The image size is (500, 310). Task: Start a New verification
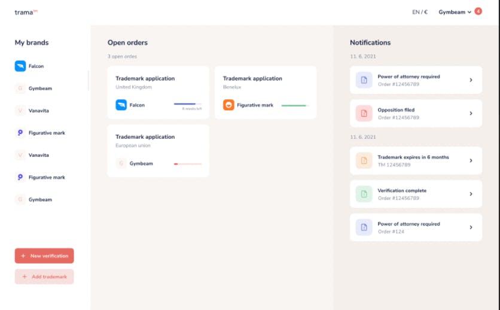point(44,256)
